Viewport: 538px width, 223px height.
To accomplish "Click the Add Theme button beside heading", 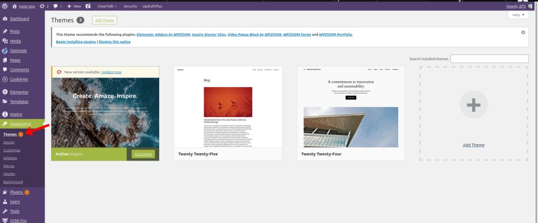I will point(105,20).
